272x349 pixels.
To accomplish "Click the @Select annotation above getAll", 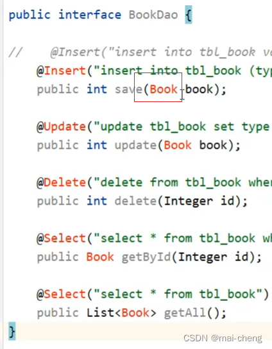I will [61, 294].
